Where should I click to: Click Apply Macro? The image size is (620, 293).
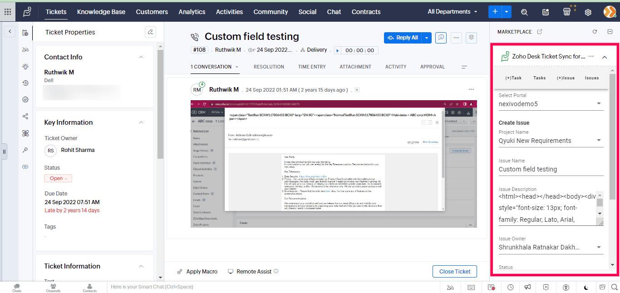point(197,272)
